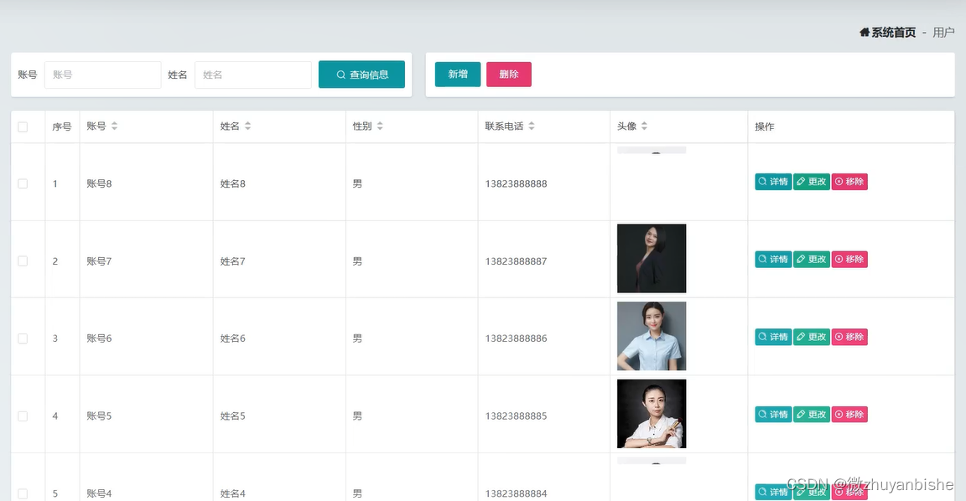Click 更改 for 账号5 row
The height and width of the screenshot is (501, 966).
point(812,414)
